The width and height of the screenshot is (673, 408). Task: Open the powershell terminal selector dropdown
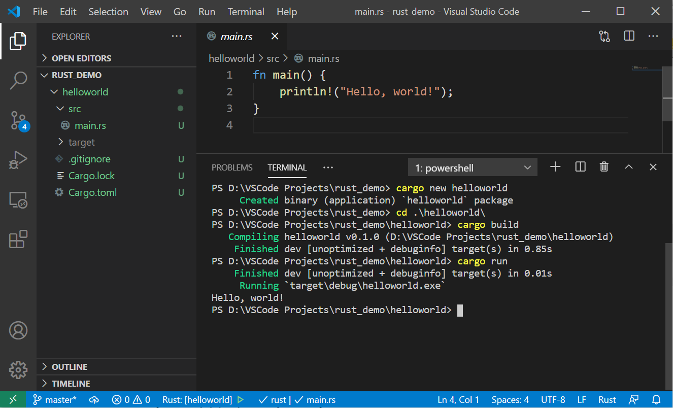tap(473, 167)
